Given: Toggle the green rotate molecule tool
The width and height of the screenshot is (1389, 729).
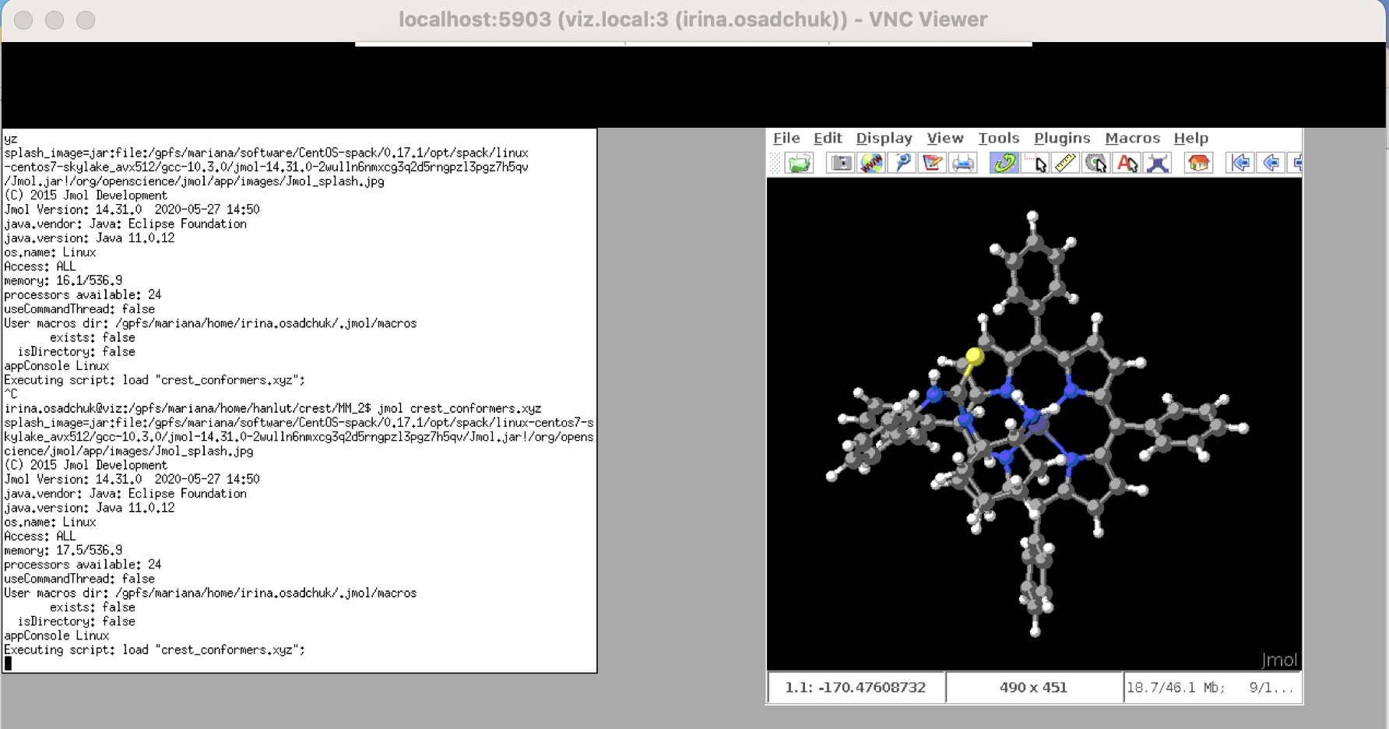Looking at the screenshot, I should pos(1004,163).
